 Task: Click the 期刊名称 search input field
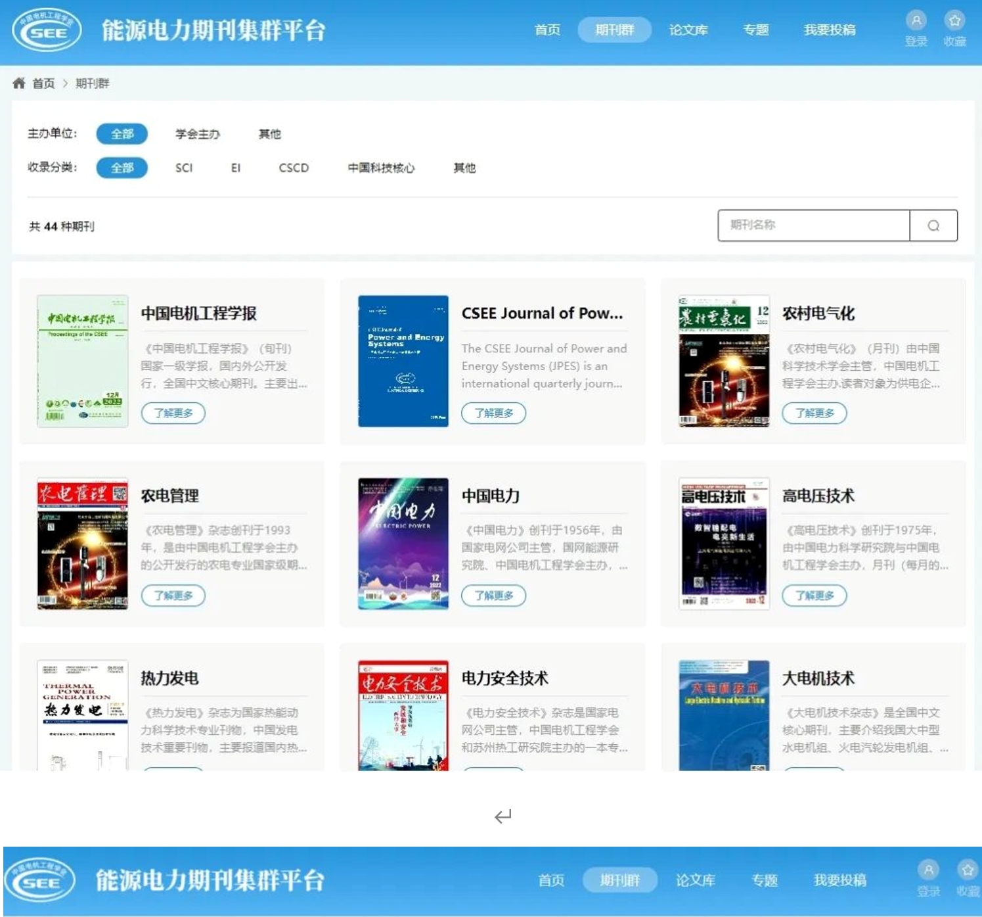click(x=814, y=225)
